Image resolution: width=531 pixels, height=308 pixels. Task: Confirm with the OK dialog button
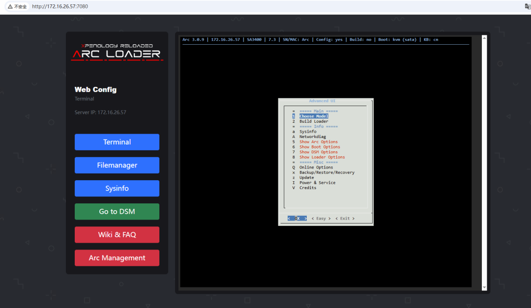pos(297,218)
